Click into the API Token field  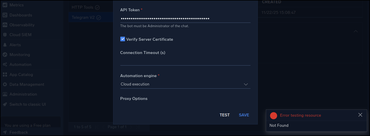click(x=185, y=19)
